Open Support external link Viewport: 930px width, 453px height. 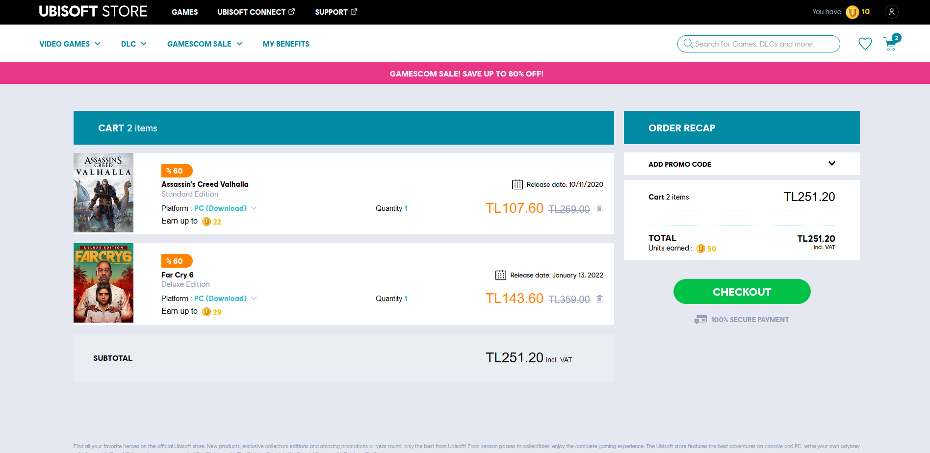click(x=336, y=12)
